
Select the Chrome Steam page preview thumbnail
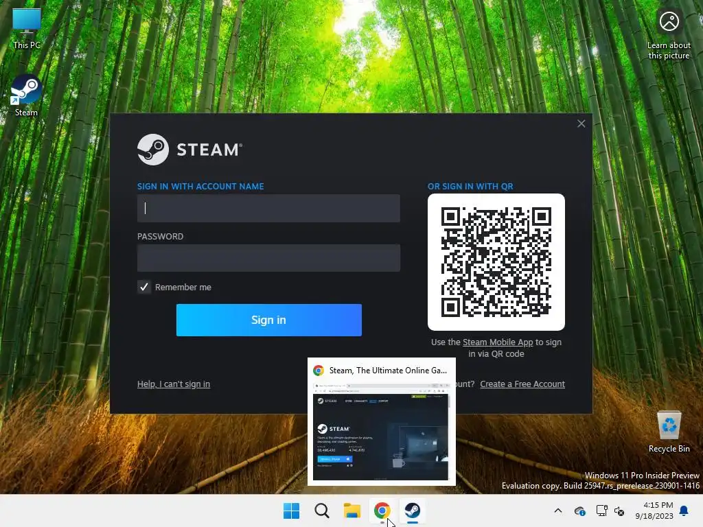[x=380, y=431]
